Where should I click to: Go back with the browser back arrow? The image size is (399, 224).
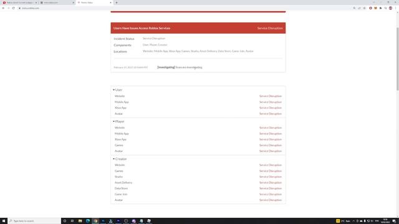[x=3, y=8]
